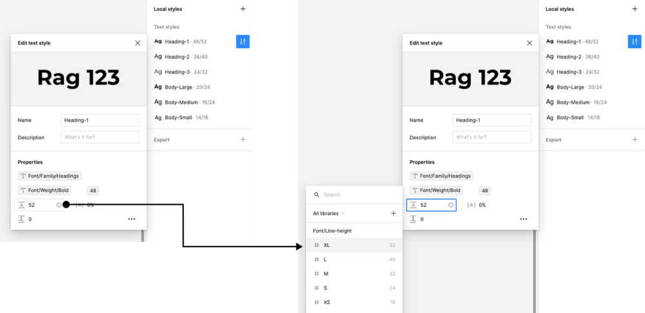Screen dimensions: 645x313
Task: Click the line-height 52 value in left dialog
Action: [x=32, y=205]
